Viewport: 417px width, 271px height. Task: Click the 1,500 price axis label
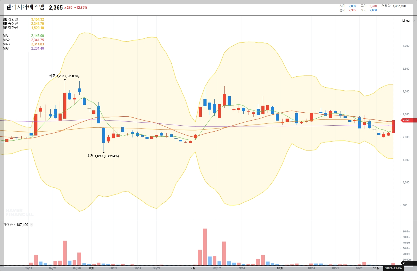point(406,160)
